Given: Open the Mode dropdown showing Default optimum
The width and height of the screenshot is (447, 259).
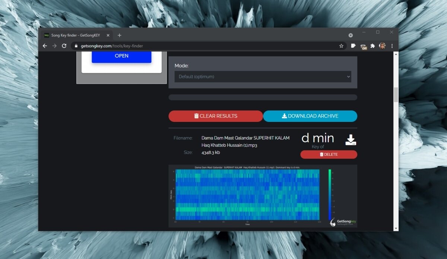Looking at the screenshot, I should 263,77.
